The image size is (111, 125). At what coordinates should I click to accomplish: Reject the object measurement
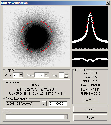pyautogui.click(x=90, y=118)
